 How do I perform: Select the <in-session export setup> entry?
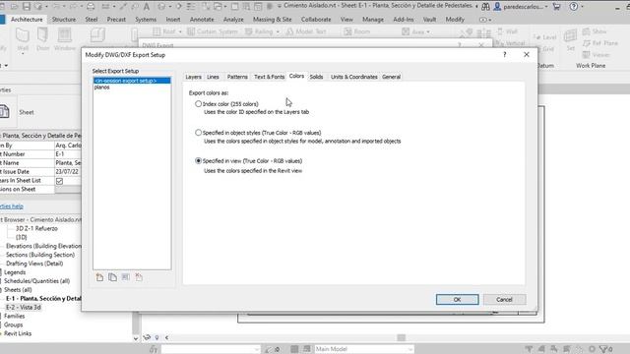tap(132, 81)
